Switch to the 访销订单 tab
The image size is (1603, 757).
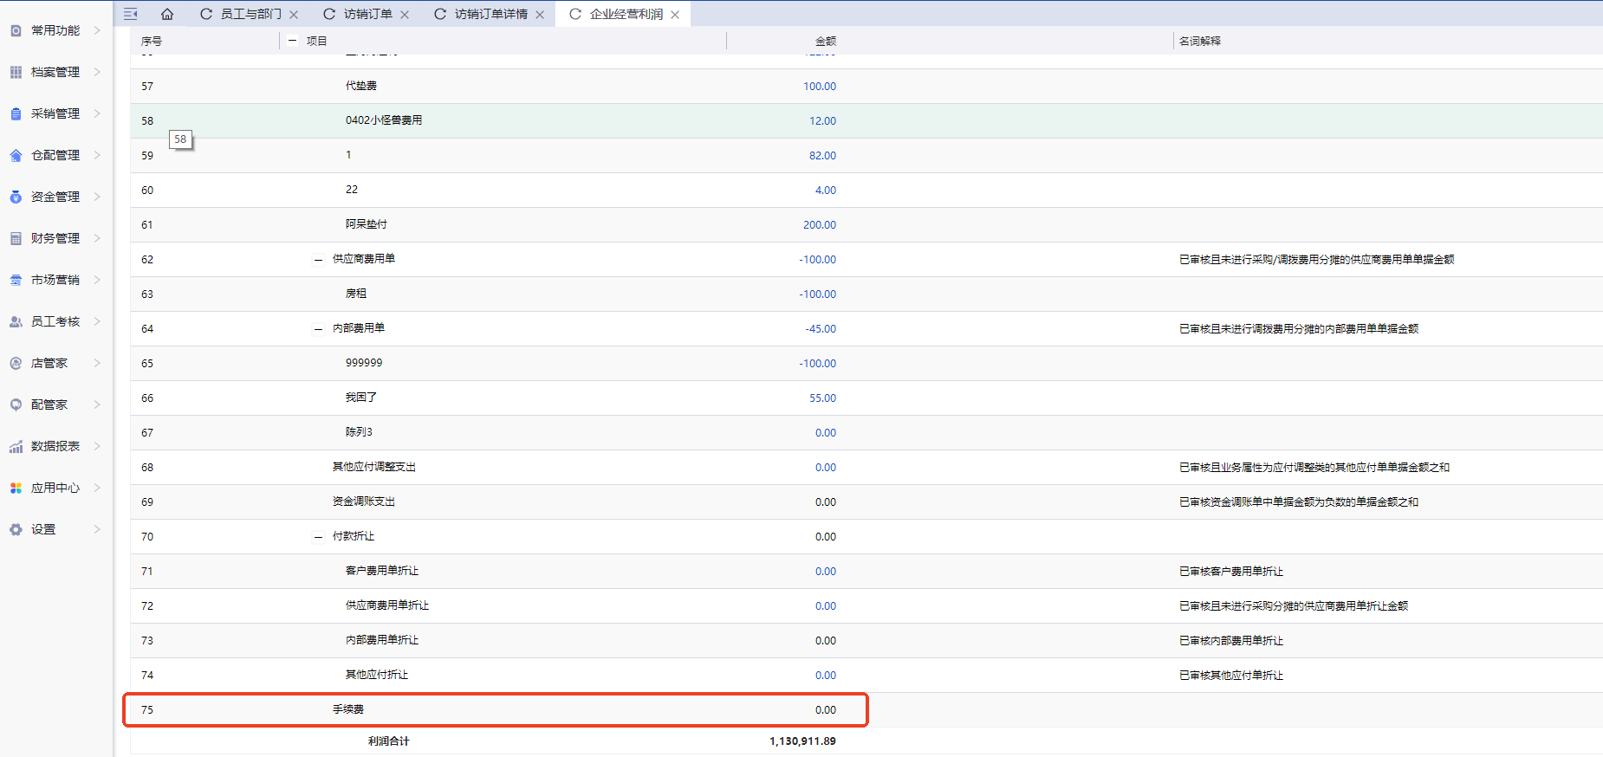367,14
